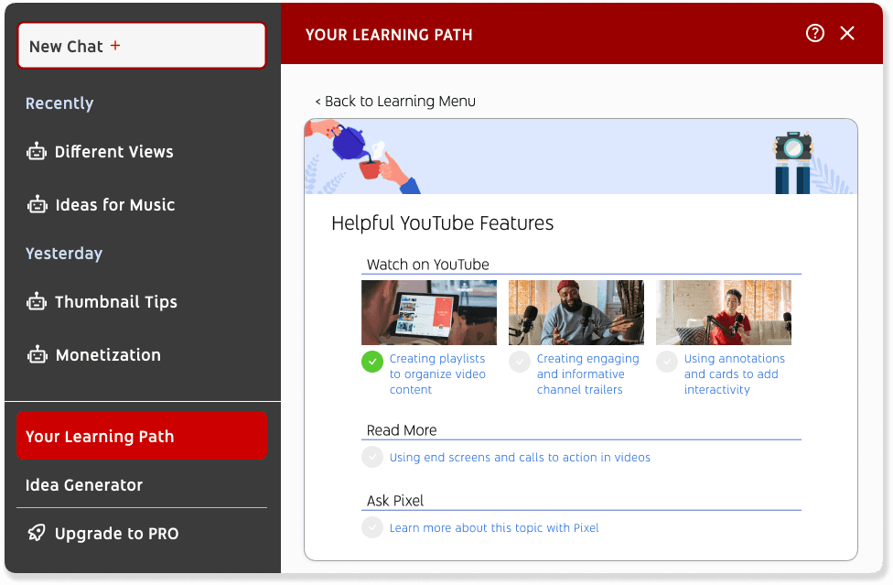Image resolution: width=893 pixels, height=585 pixels.
Task: Mark channel trailers video as complete
Action: point(520,362)
